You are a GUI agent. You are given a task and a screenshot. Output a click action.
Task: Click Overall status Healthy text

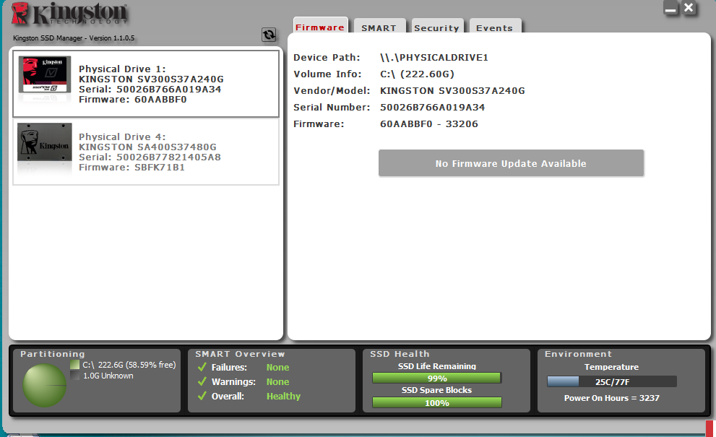click(x=283, y=396)
